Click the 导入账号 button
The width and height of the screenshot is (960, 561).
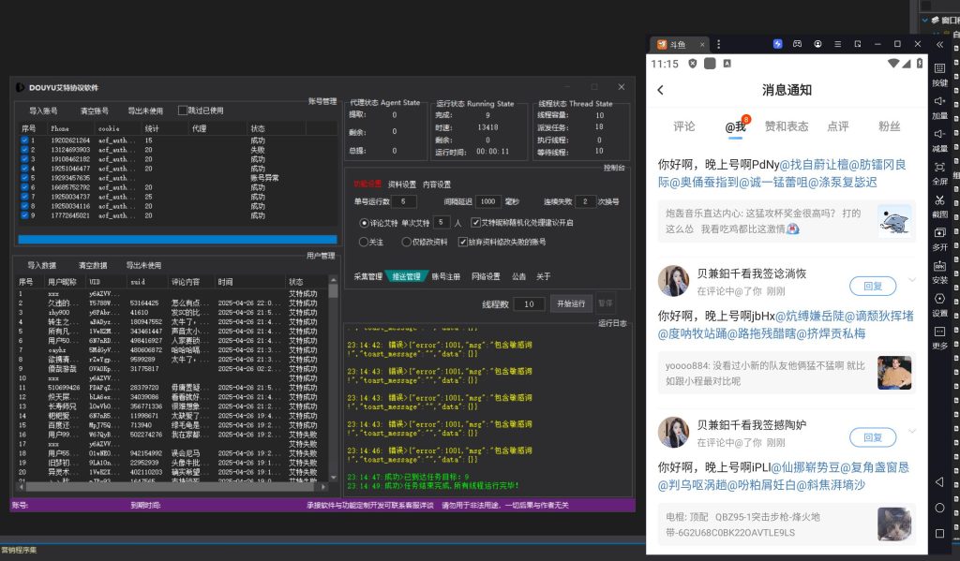point(42,111)
